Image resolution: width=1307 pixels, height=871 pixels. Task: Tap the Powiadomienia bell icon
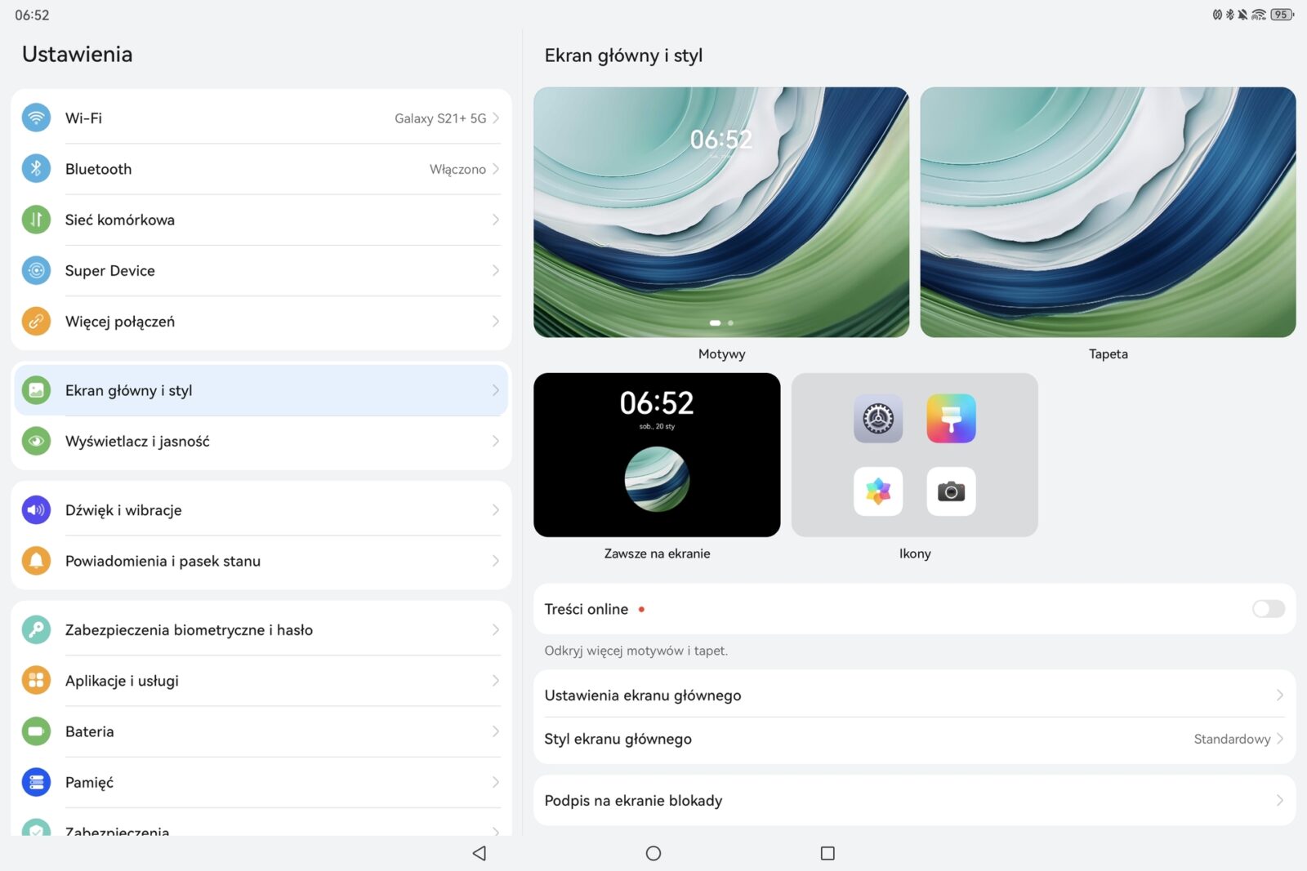click(x=36, y=561)
